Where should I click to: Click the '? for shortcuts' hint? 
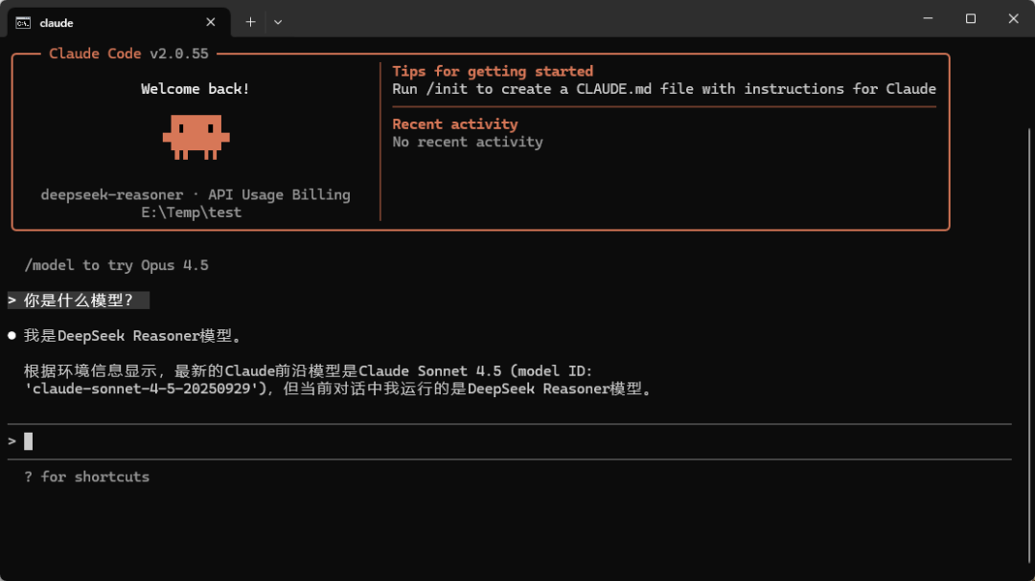point(87,476)
